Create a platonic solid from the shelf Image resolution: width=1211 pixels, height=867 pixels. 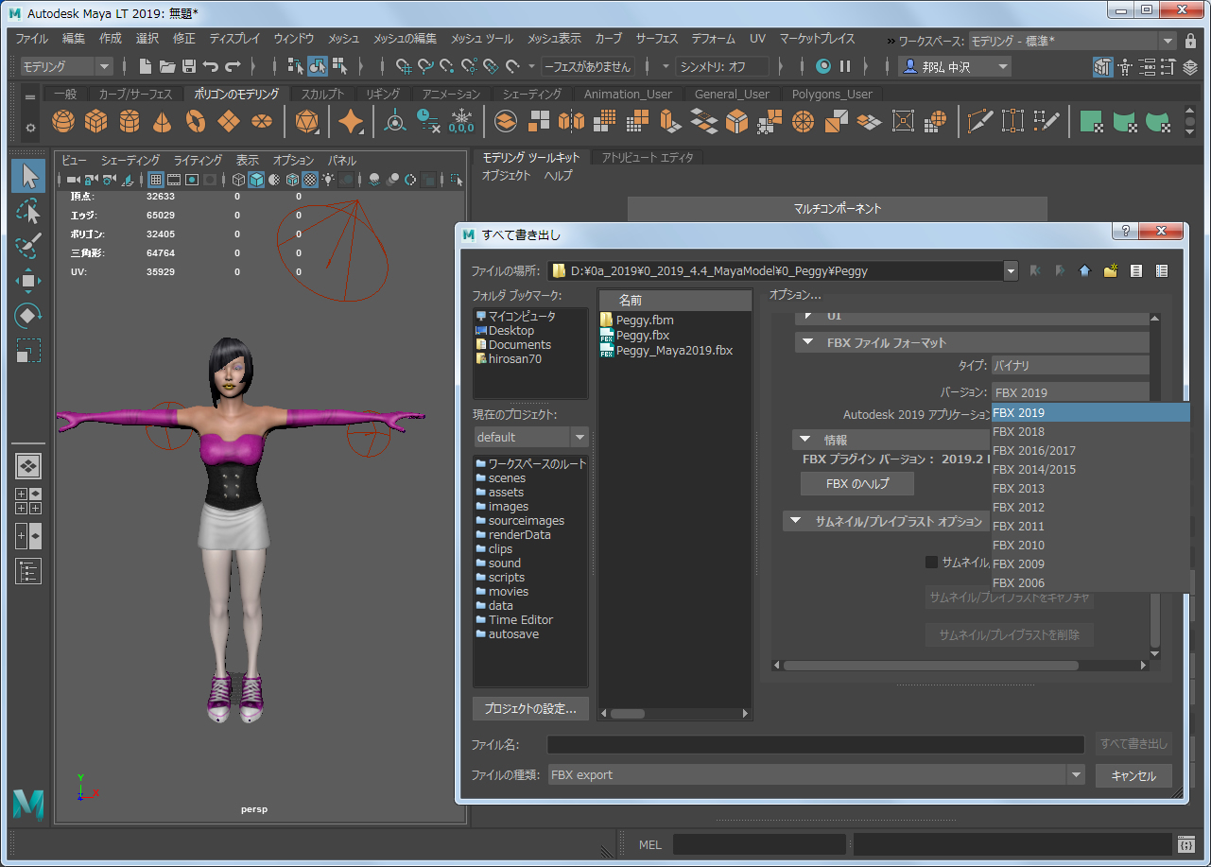(305, 122)
